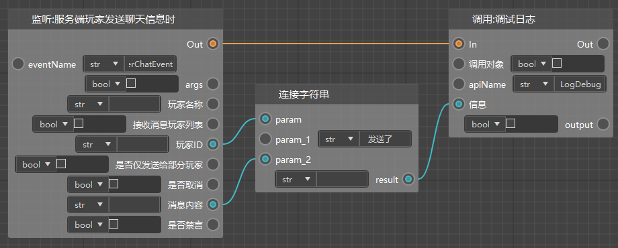Click the Out port of the 监听 node

pyautogui.click(x=213, y=44)
